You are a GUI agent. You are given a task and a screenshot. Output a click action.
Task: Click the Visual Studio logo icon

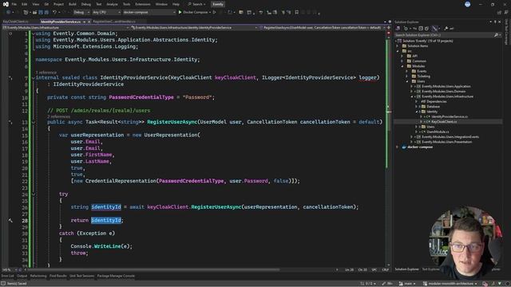tap(6, 4)
